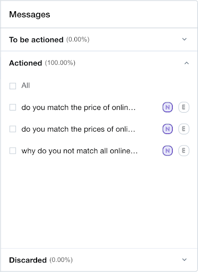This screenshot has height=272, width=198.
Task: Tick checkbox for 'do you match the prices of onli...'
Action: [13, 129]
